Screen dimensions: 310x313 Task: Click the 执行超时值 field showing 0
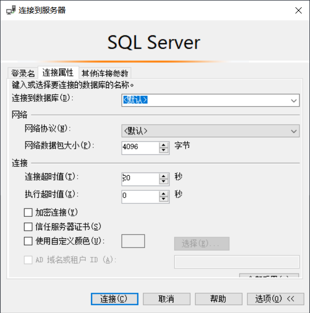[x=140, y=197]
